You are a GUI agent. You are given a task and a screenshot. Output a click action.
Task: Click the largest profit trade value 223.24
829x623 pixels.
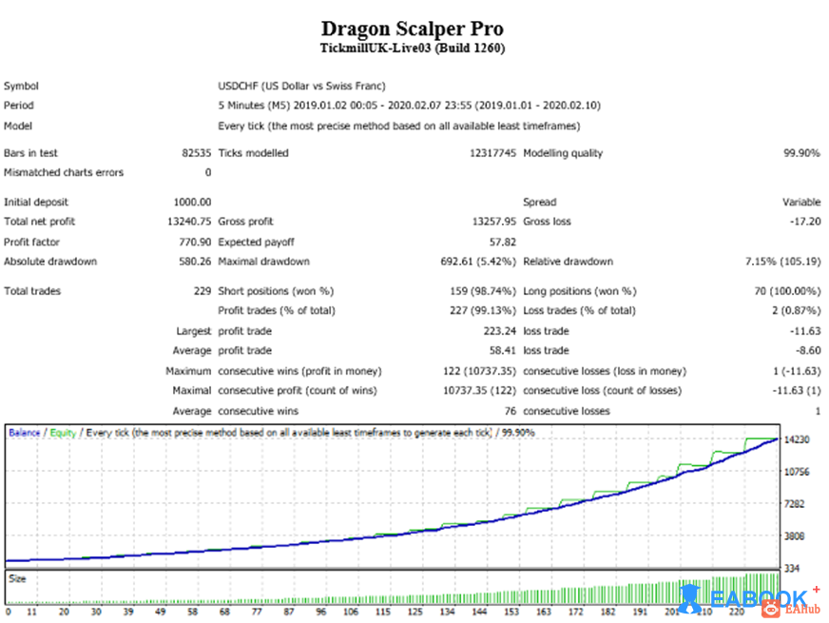tap(499, 331)
